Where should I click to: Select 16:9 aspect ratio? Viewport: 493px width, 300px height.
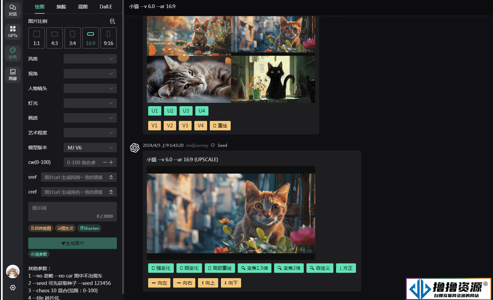(91, 38)
